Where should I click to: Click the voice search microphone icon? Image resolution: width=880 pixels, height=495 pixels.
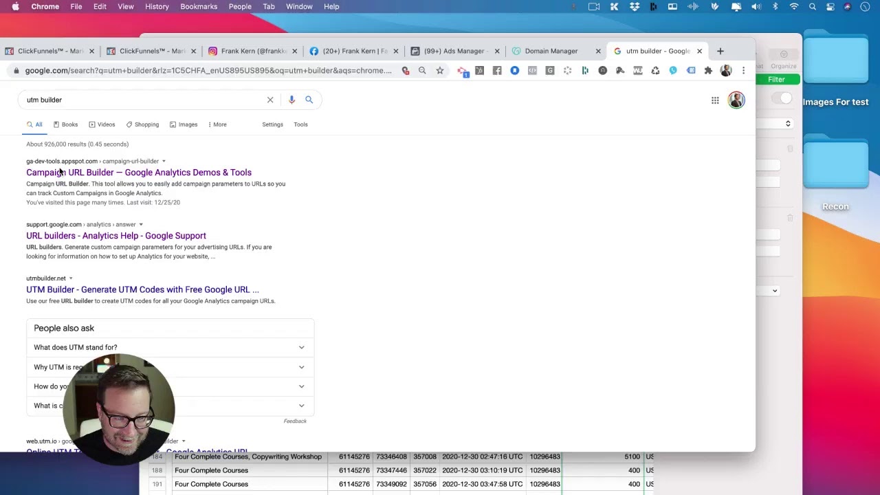[x=291, y=100]
